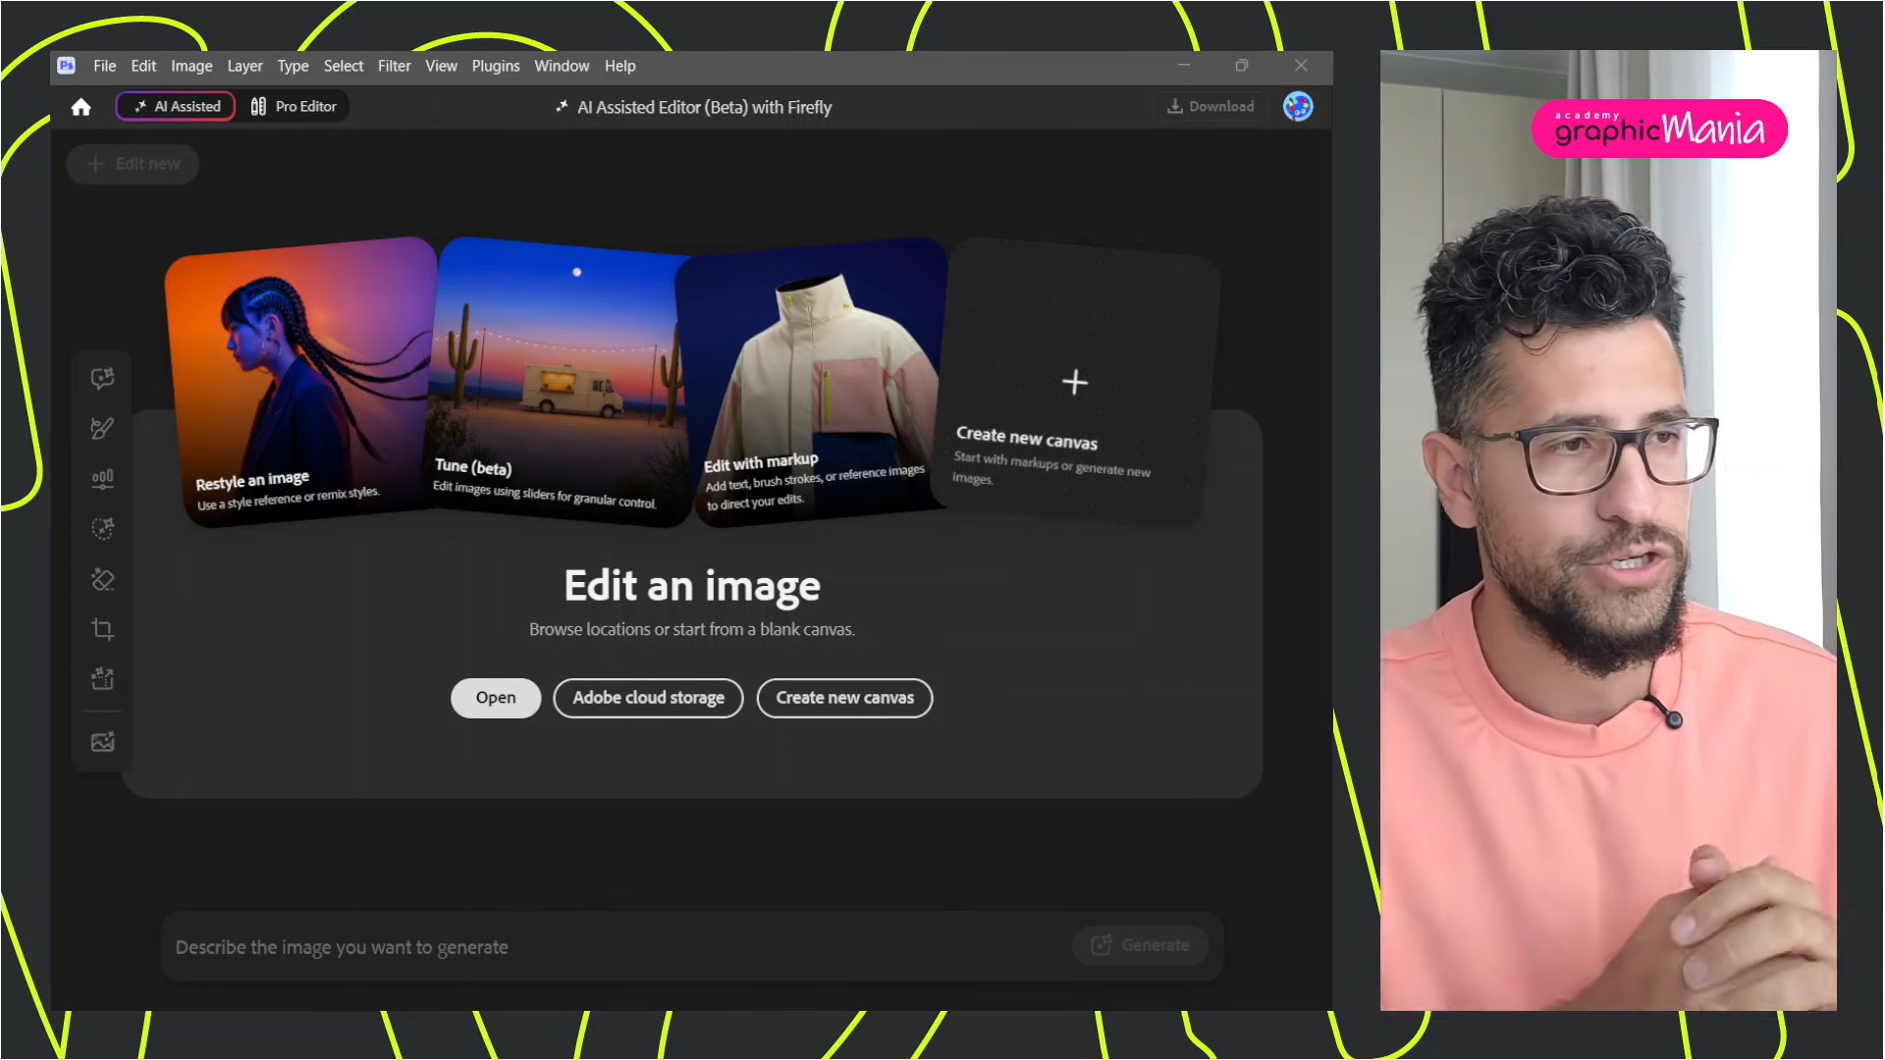This screenshot has width=1885, height=1060.
Task: Select the Tune sliders tool icon
Action: 102,478
